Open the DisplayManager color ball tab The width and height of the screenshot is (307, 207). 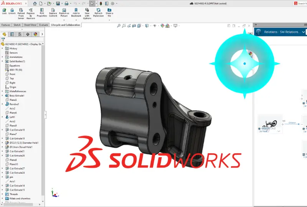[35, 34]
